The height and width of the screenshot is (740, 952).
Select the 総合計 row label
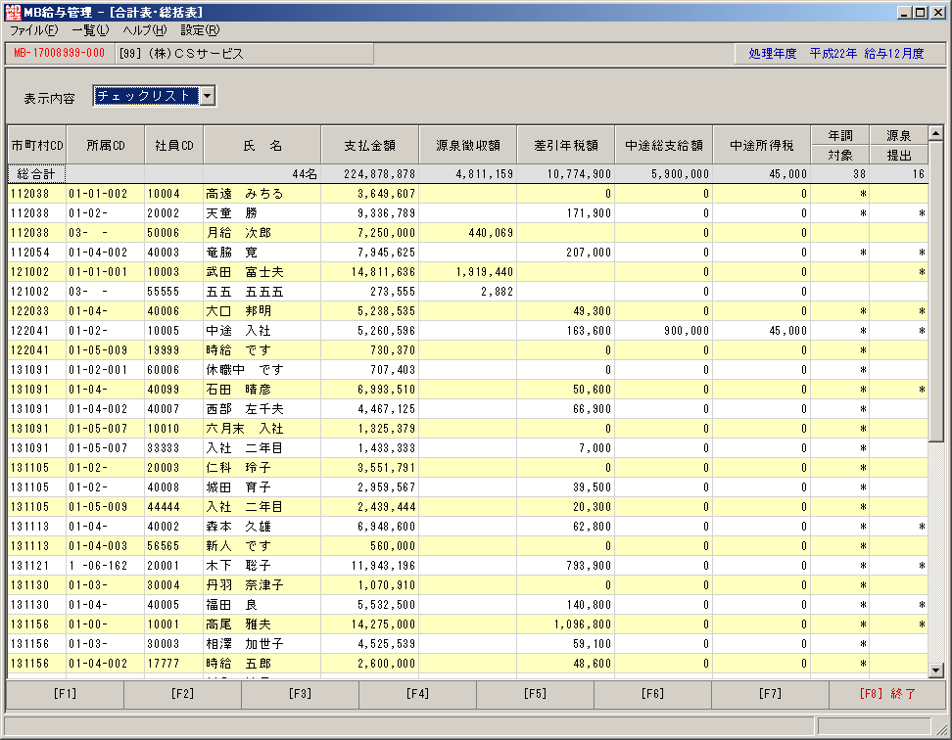[36, 174]
